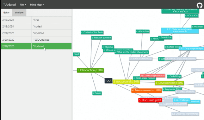Viewport: 204px width, 120px height.
Task: Expand the Mind Map dropdown menu
Action: 37,5
